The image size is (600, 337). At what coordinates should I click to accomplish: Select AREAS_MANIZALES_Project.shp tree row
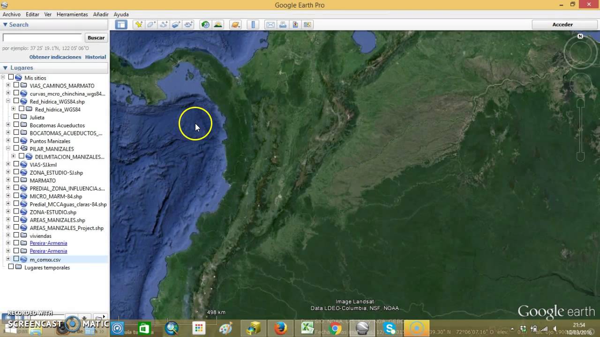click(67, 228)
